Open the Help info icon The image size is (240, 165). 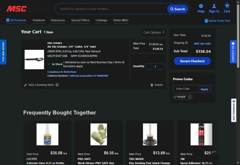point(201,6)
